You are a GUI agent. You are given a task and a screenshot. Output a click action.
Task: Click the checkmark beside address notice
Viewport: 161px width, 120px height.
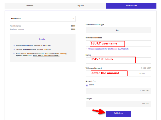tap(86, 49)
